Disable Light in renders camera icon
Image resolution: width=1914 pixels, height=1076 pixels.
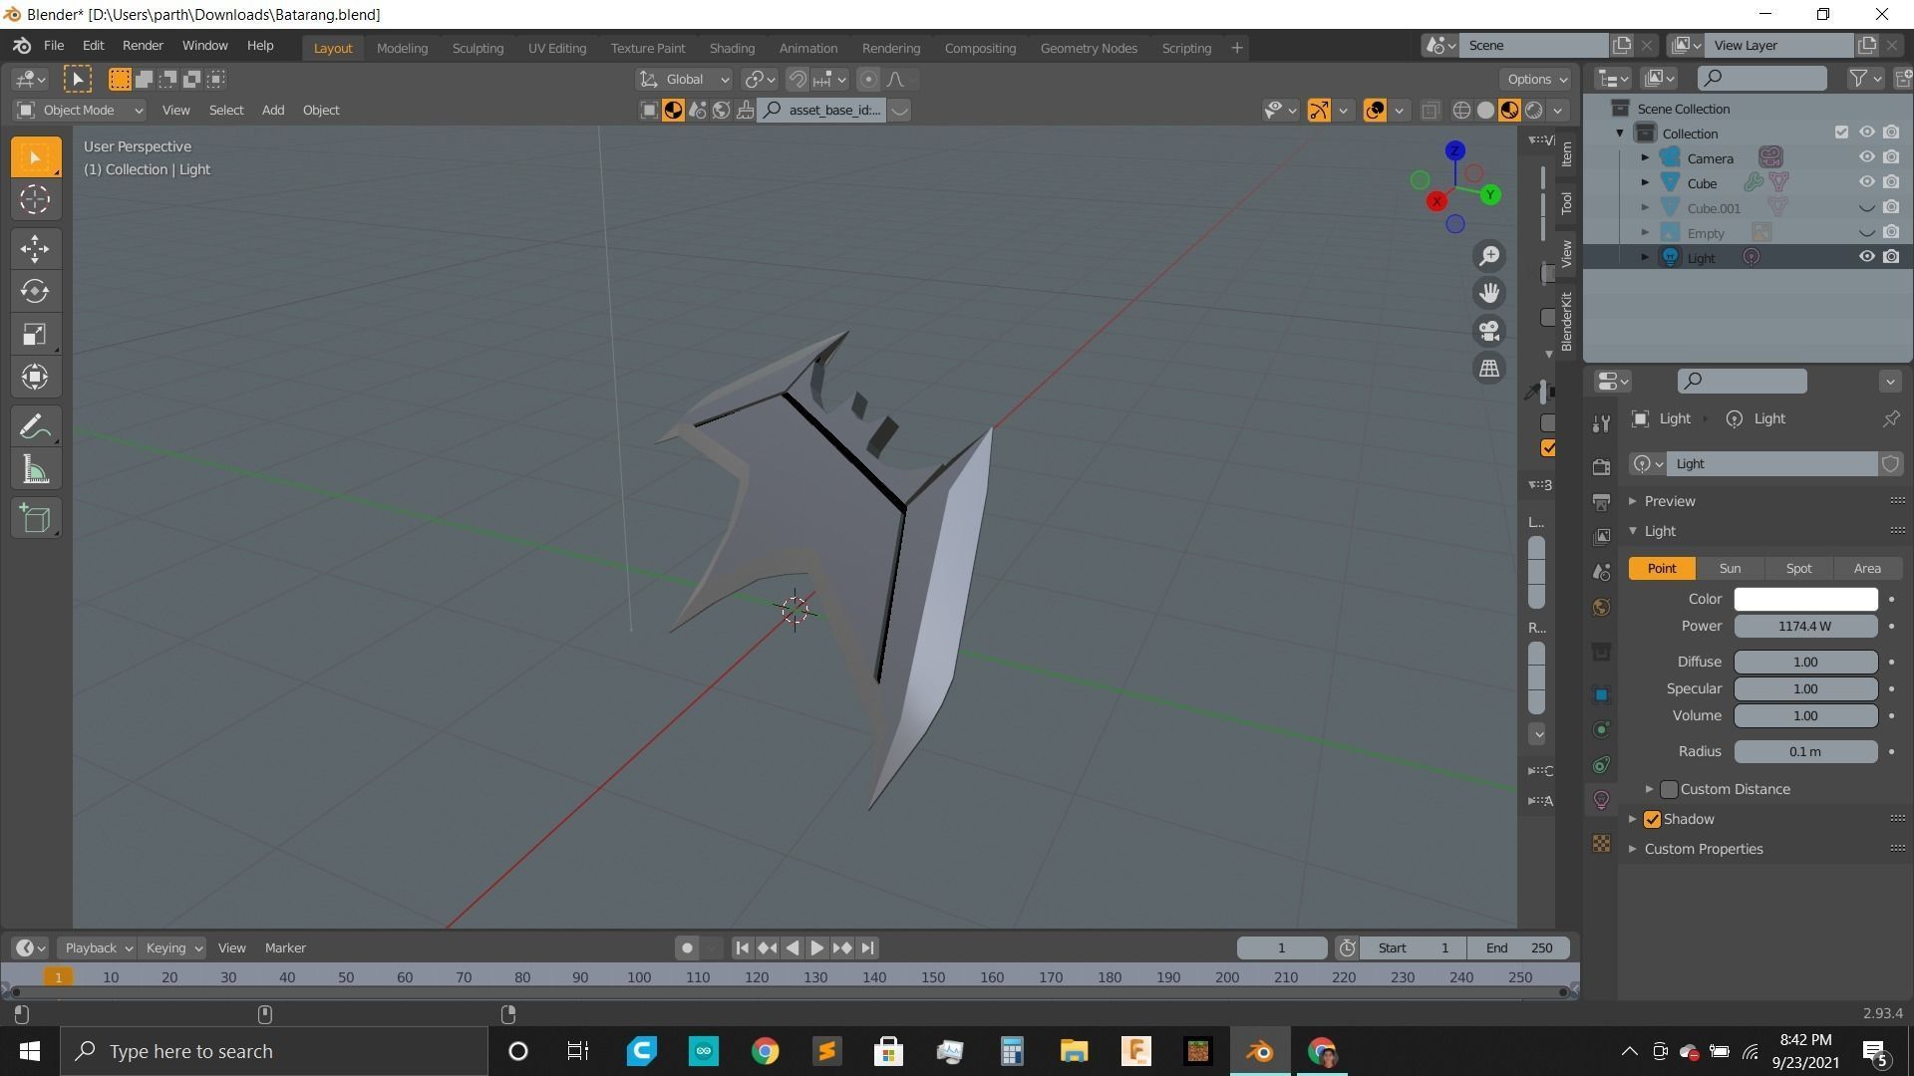pos(1891,257)
